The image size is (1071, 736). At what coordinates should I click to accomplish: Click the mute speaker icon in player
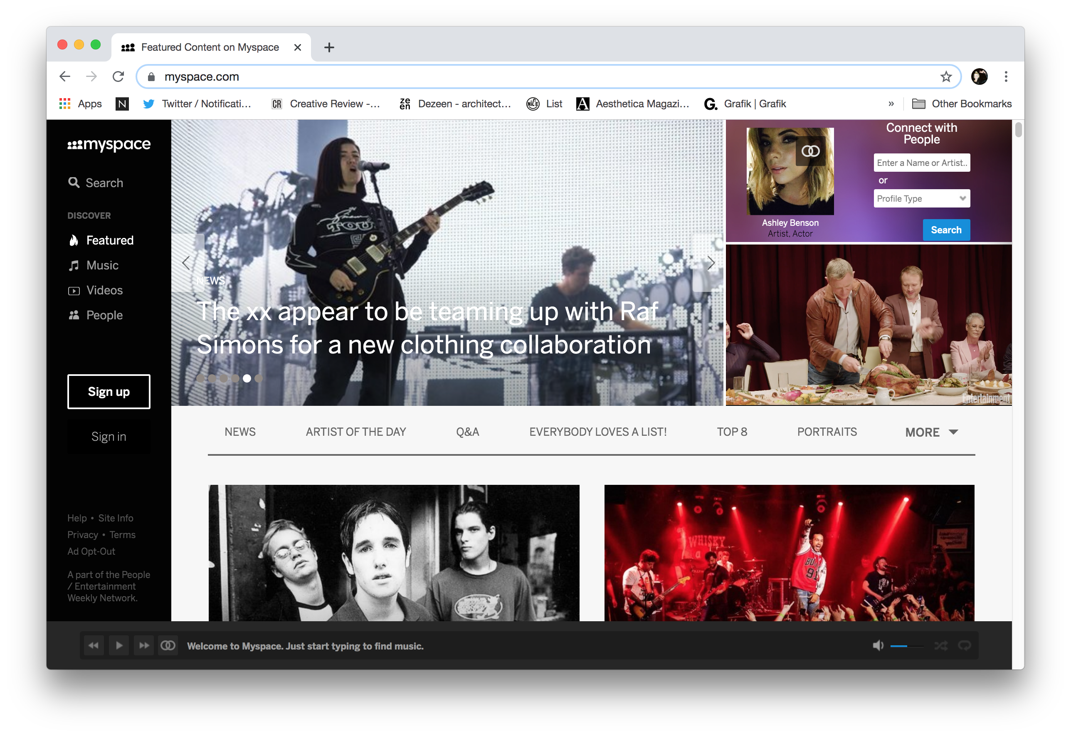(x=877, y=646)
